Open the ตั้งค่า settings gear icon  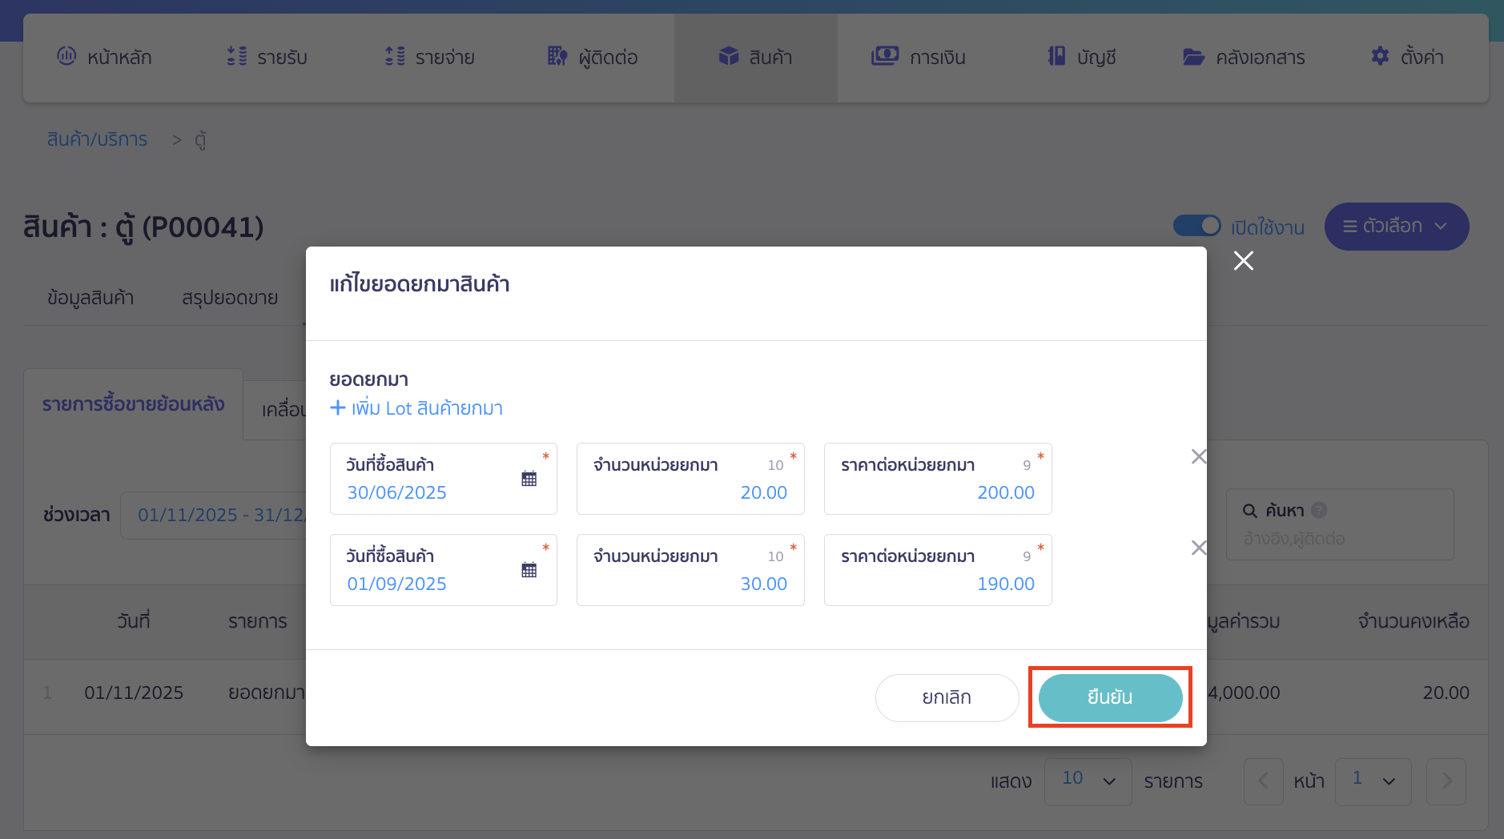pyautogui.click(x=1380, y=56)
